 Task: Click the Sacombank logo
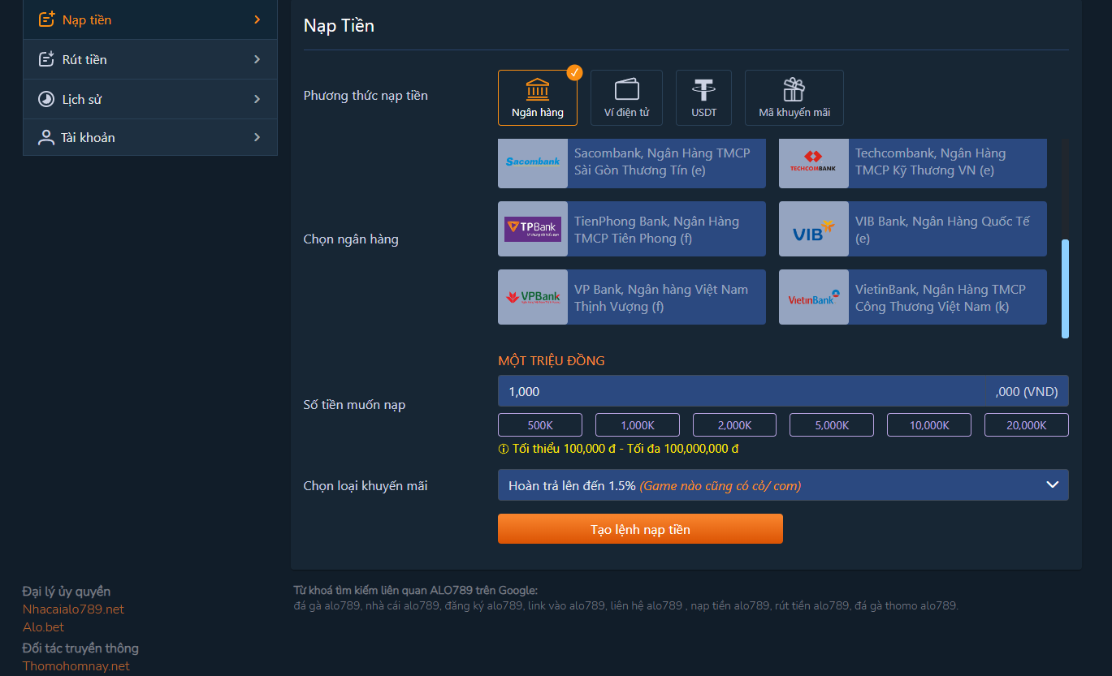point(533,162)
